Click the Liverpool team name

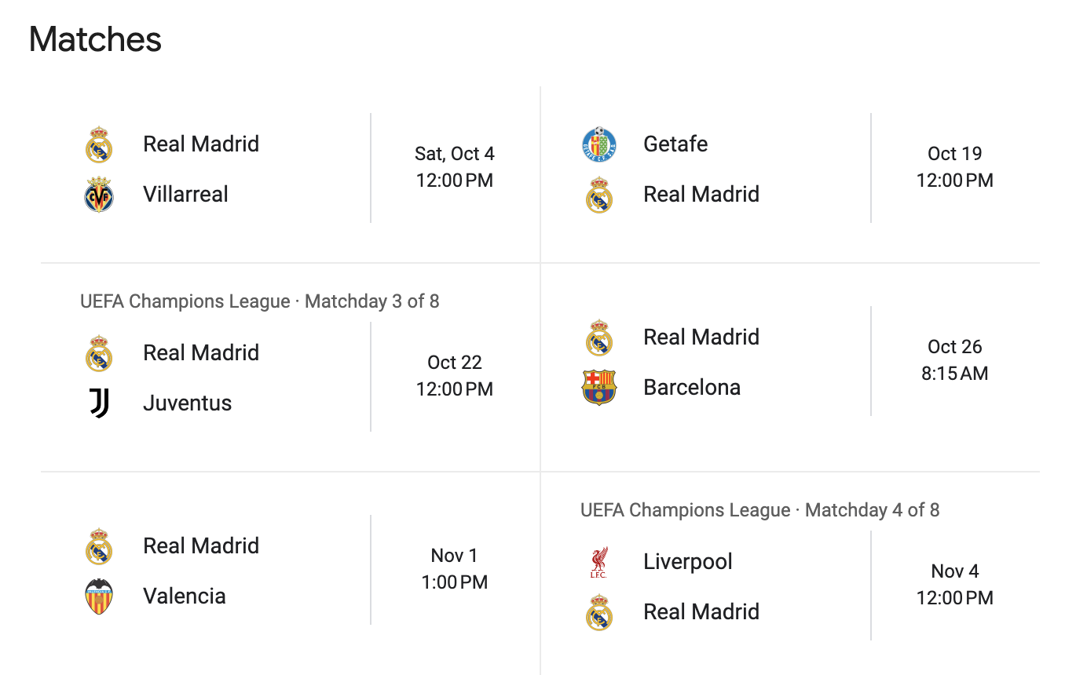coord(687,562)
